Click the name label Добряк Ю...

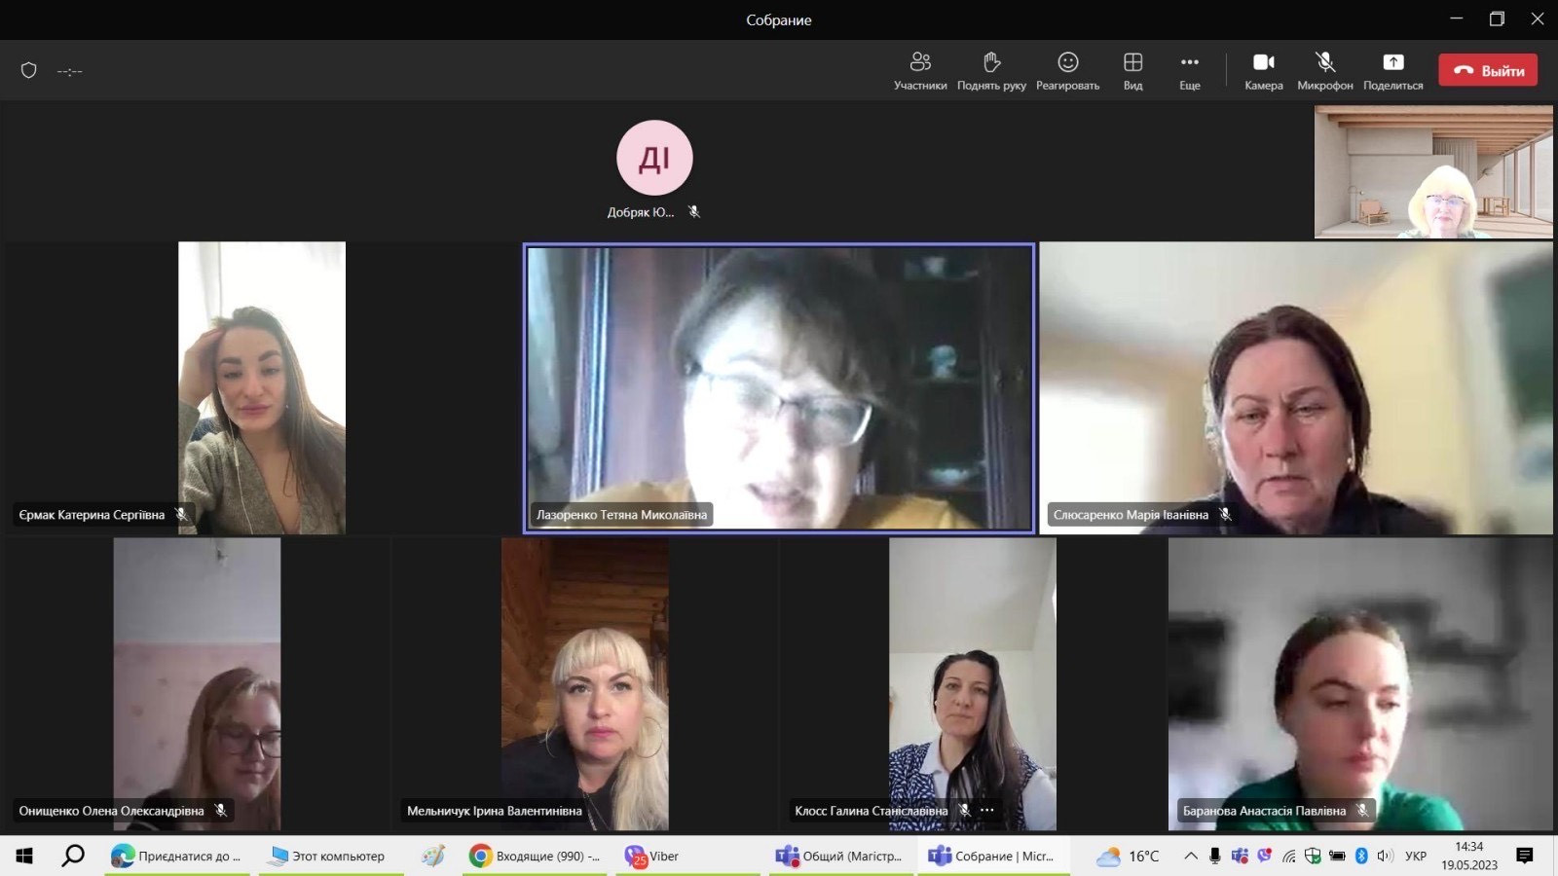pos(641,212)
